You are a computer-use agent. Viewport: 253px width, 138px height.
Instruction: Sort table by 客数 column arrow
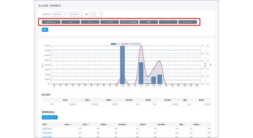click(x=184, y=125)
